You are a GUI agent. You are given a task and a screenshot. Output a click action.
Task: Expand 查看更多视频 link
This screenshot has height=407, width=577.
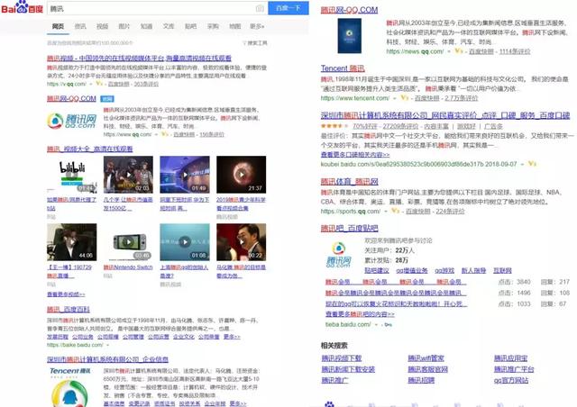coord(67,294)
